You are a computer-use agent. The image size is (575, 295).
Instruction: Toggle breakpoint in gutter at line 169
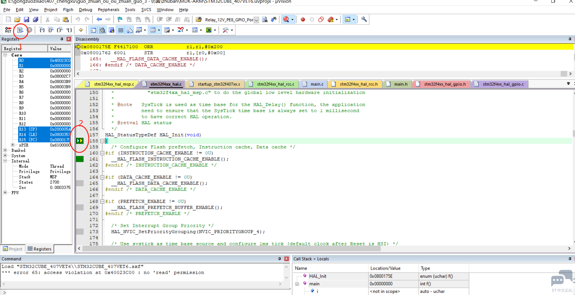pyautogui.click(x=80, y=207)
